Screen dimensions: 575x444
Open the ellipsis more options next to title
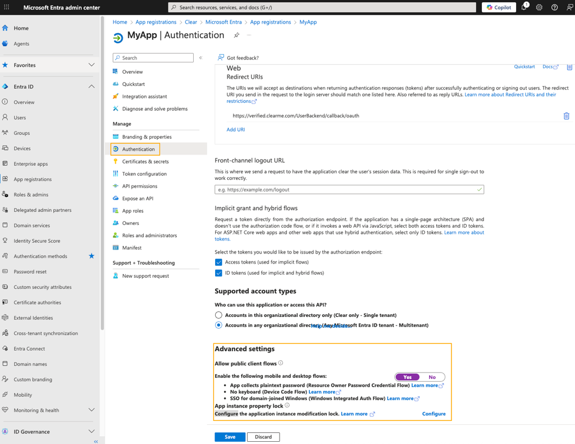coord(249,35)
